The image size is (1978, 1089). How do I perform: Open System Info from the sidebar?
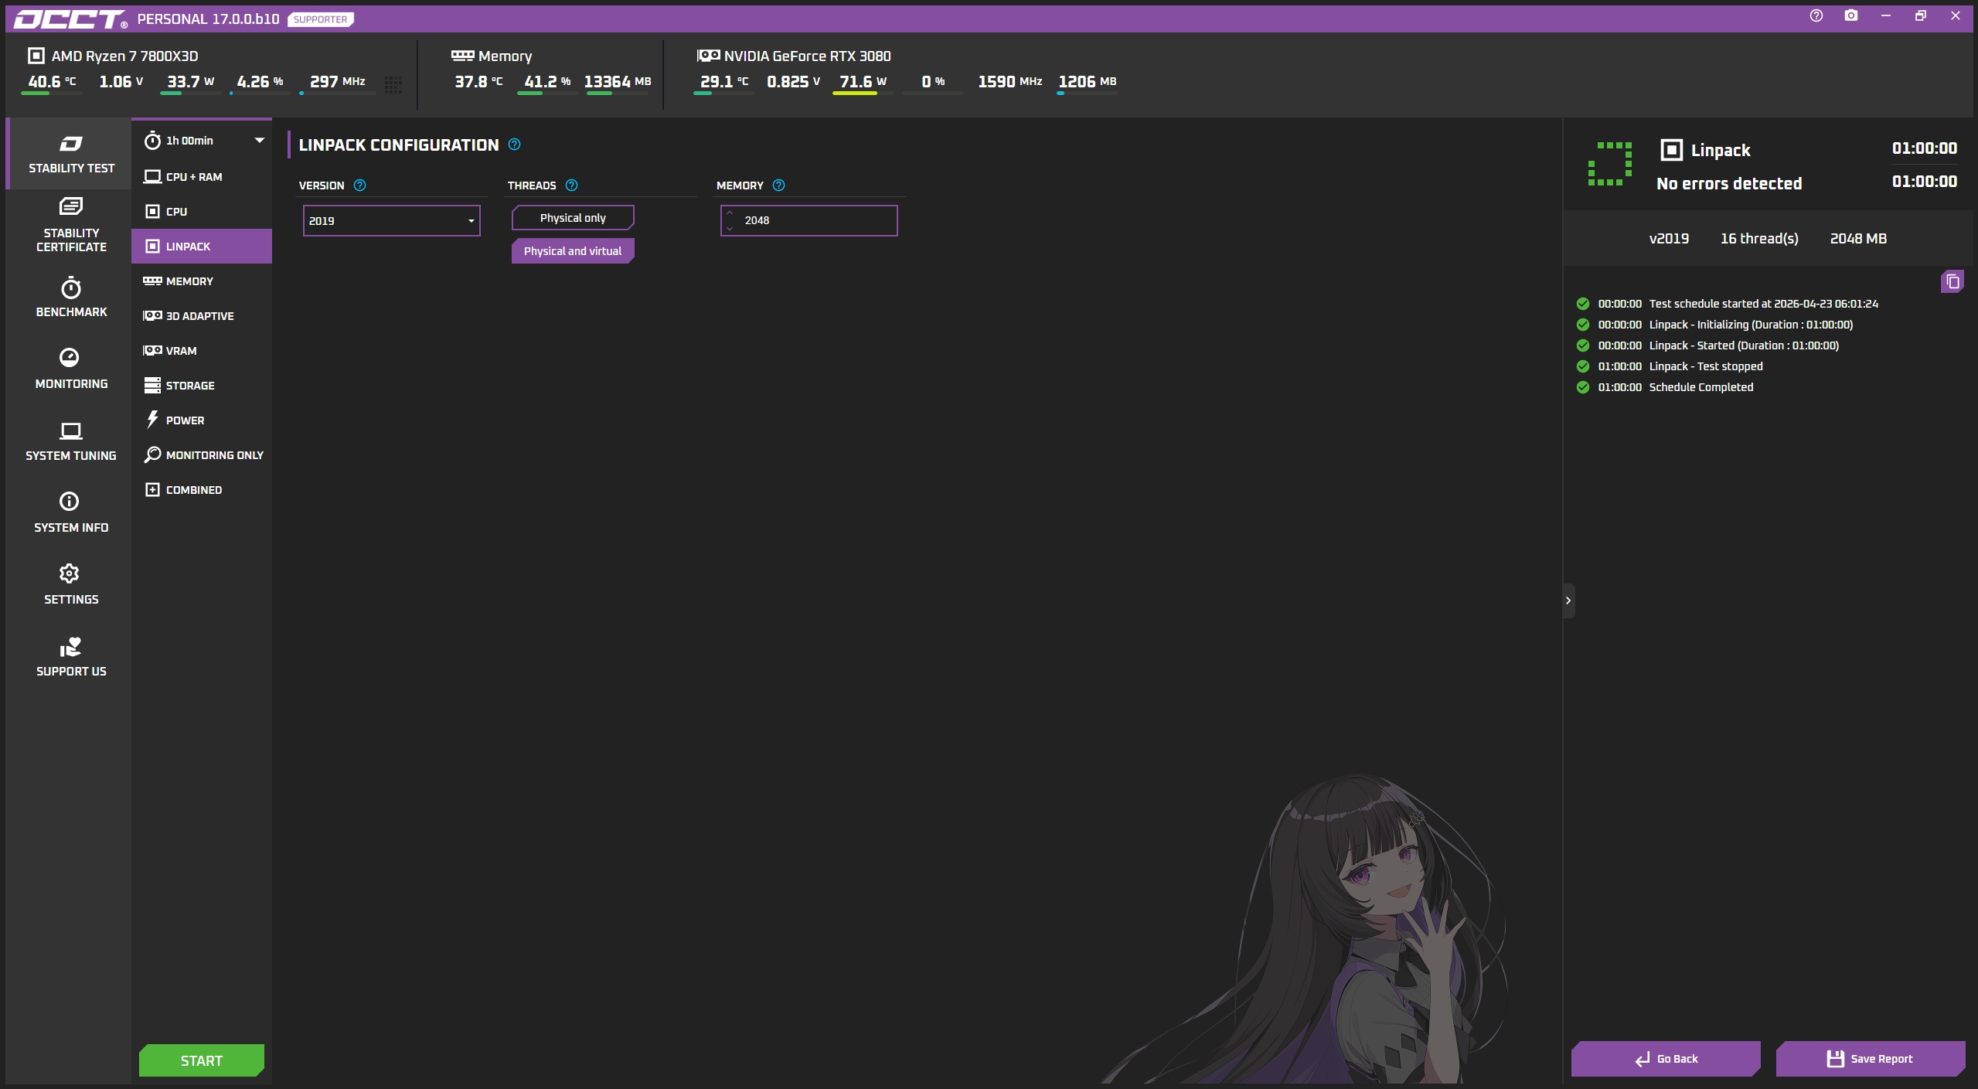[x=71, y=512]
